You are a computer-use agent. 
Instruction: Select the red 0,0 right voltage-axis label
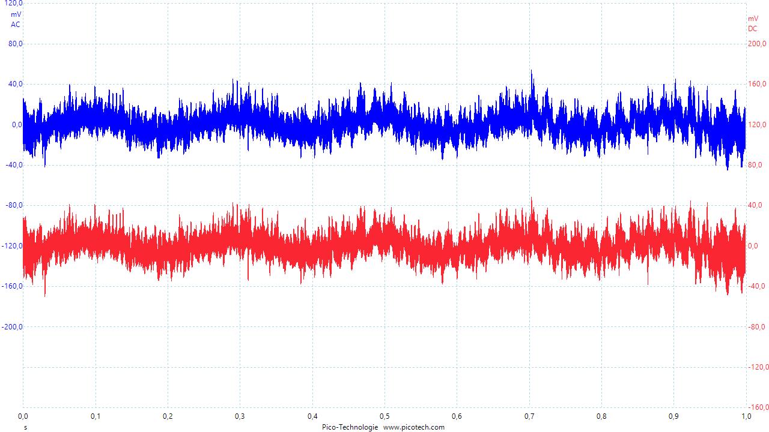(x=753, y=246)
